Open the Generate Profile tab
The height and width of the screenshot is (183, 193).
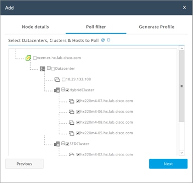[157, 27]
